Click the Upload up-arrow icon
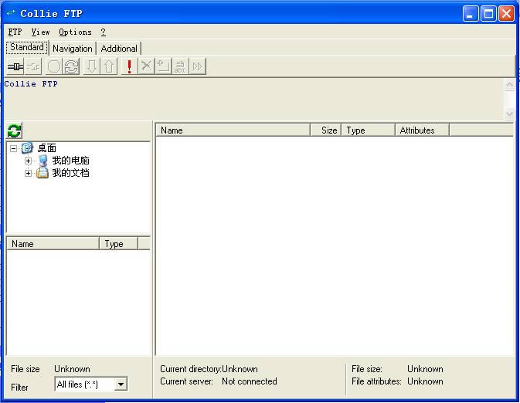520x403 pixels. pyautogui.click(x=109, y=66)
